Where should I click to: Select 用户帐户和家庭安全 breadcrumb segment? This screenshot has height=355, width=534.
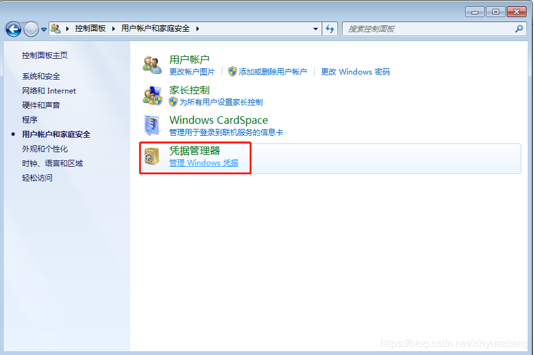(x=155, y=28)
